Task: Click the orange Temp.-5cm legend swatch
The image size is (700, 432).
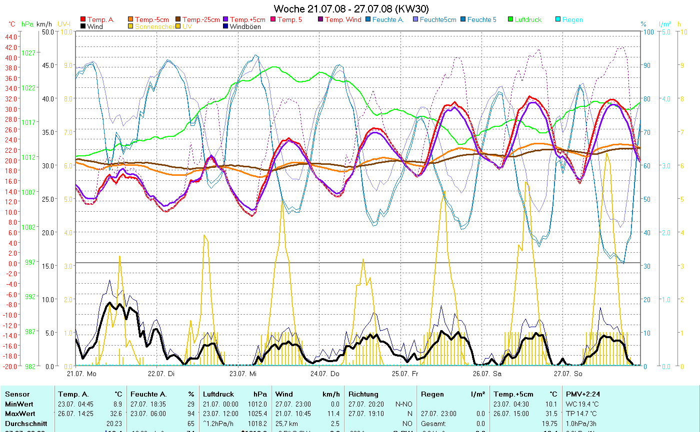Action: tap(130, 19)
